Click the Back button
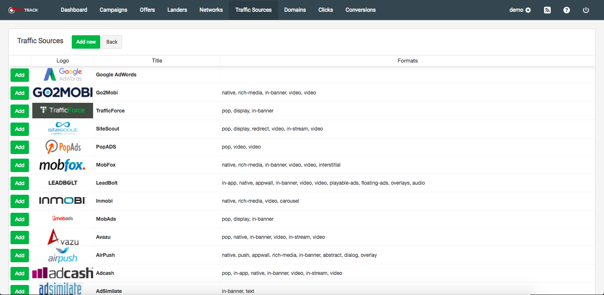 click(x=112, y=42)
